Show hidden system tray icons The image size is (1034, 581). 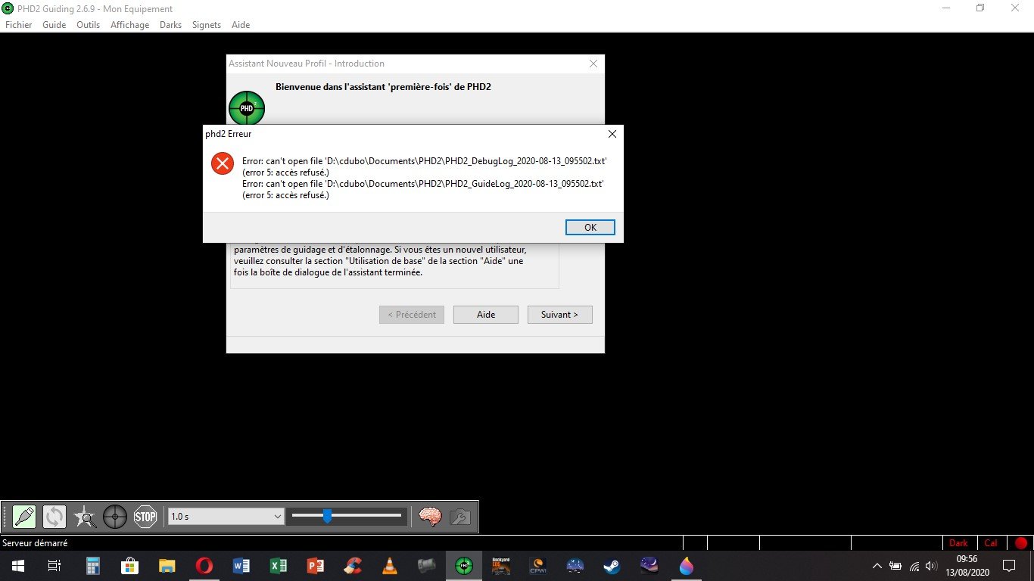click(x=877, y=566)
